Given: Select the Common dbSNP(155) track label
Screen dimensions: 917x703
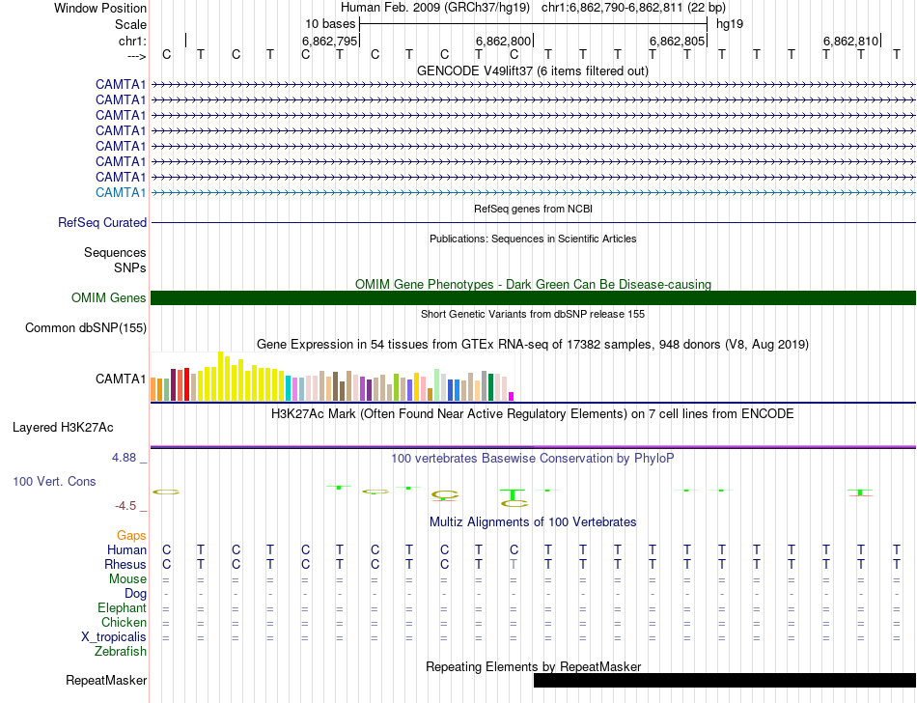Looking at the screenshot, I should (x=86, y=328).
